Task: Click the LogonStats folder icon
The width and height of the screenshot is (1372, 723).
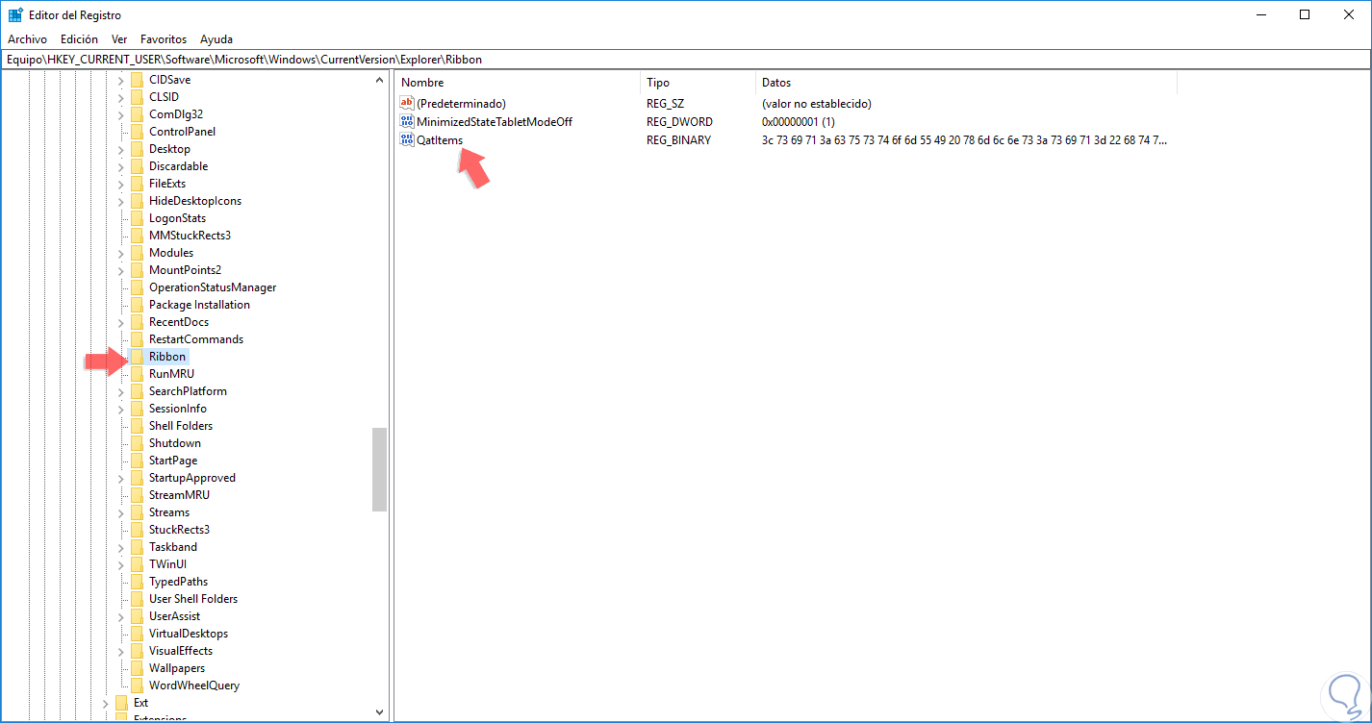Action: pyautogui.click(x=137, y=218)
